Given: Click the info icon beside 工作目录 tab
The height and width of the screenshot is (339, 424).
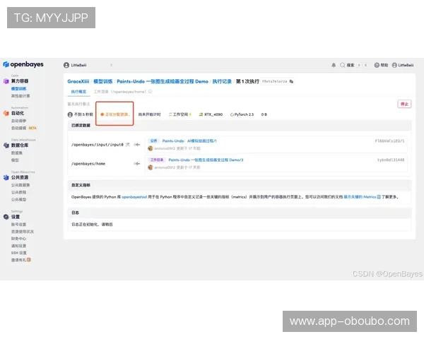Looking at the screenshot, I should [150, 92].
